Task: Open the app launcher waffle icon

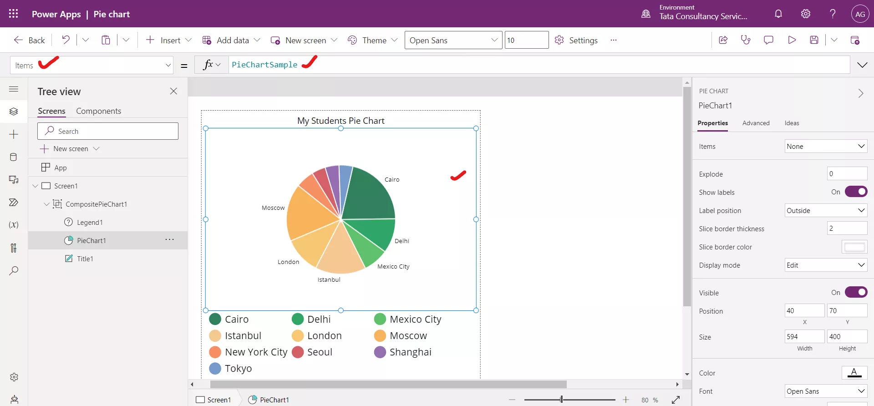Action: click(x=14, y=14)
